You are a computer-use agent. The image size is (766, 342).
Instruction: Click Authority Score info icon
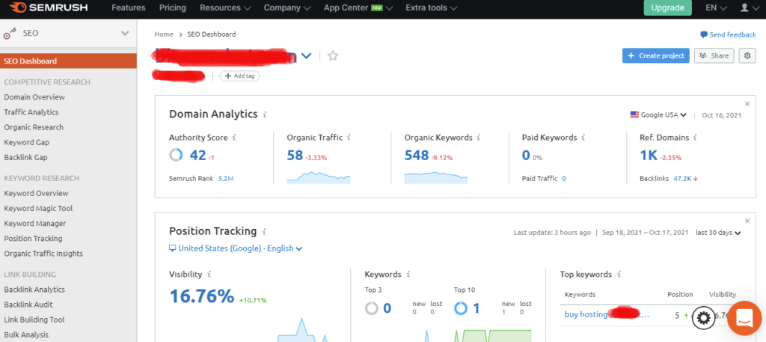234,138
